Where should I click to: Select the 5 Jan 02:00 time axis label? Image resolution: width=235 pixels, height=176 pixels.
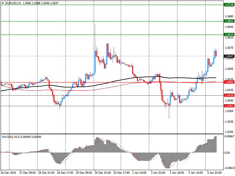214,173
